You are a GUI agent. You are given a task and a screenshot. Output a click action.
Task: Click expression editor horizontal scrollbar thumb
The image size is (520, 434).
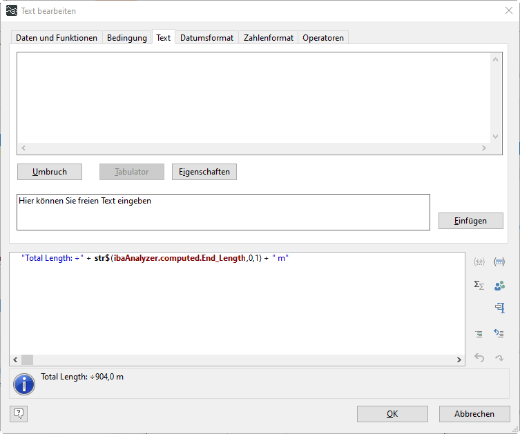pos(27,359)
